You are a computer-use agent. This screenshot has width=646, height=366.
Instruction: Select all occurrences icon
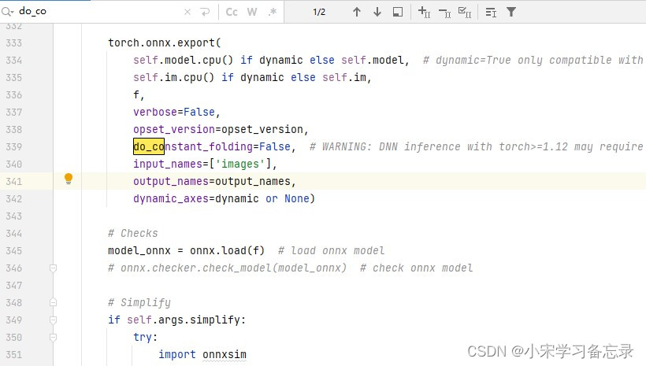click(x=465, y=13)
